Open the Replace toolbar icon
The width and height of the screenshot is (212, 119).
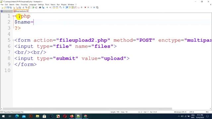click(x=43, y=7)
